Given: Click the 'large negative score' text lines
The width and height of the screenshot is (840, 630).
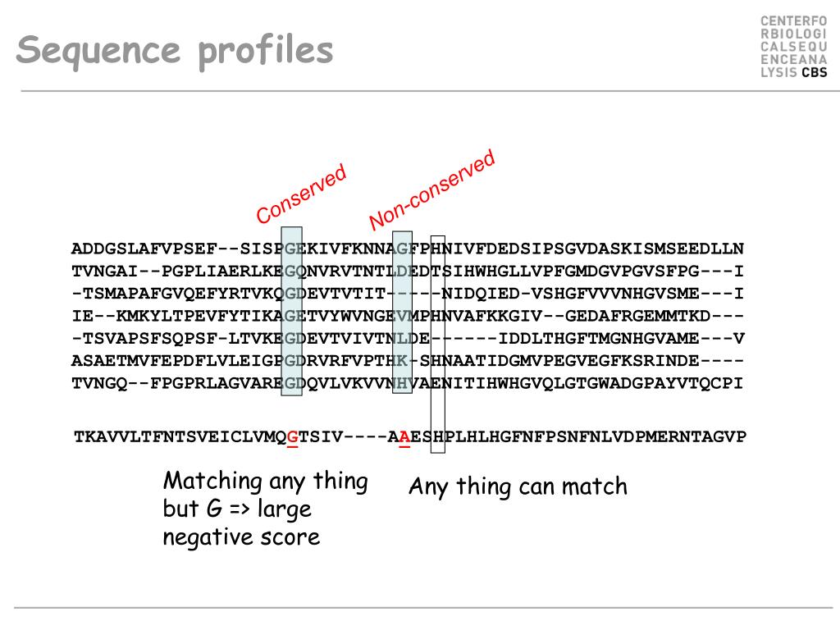Looking at the screenshot, I should [x=242, y=523].
